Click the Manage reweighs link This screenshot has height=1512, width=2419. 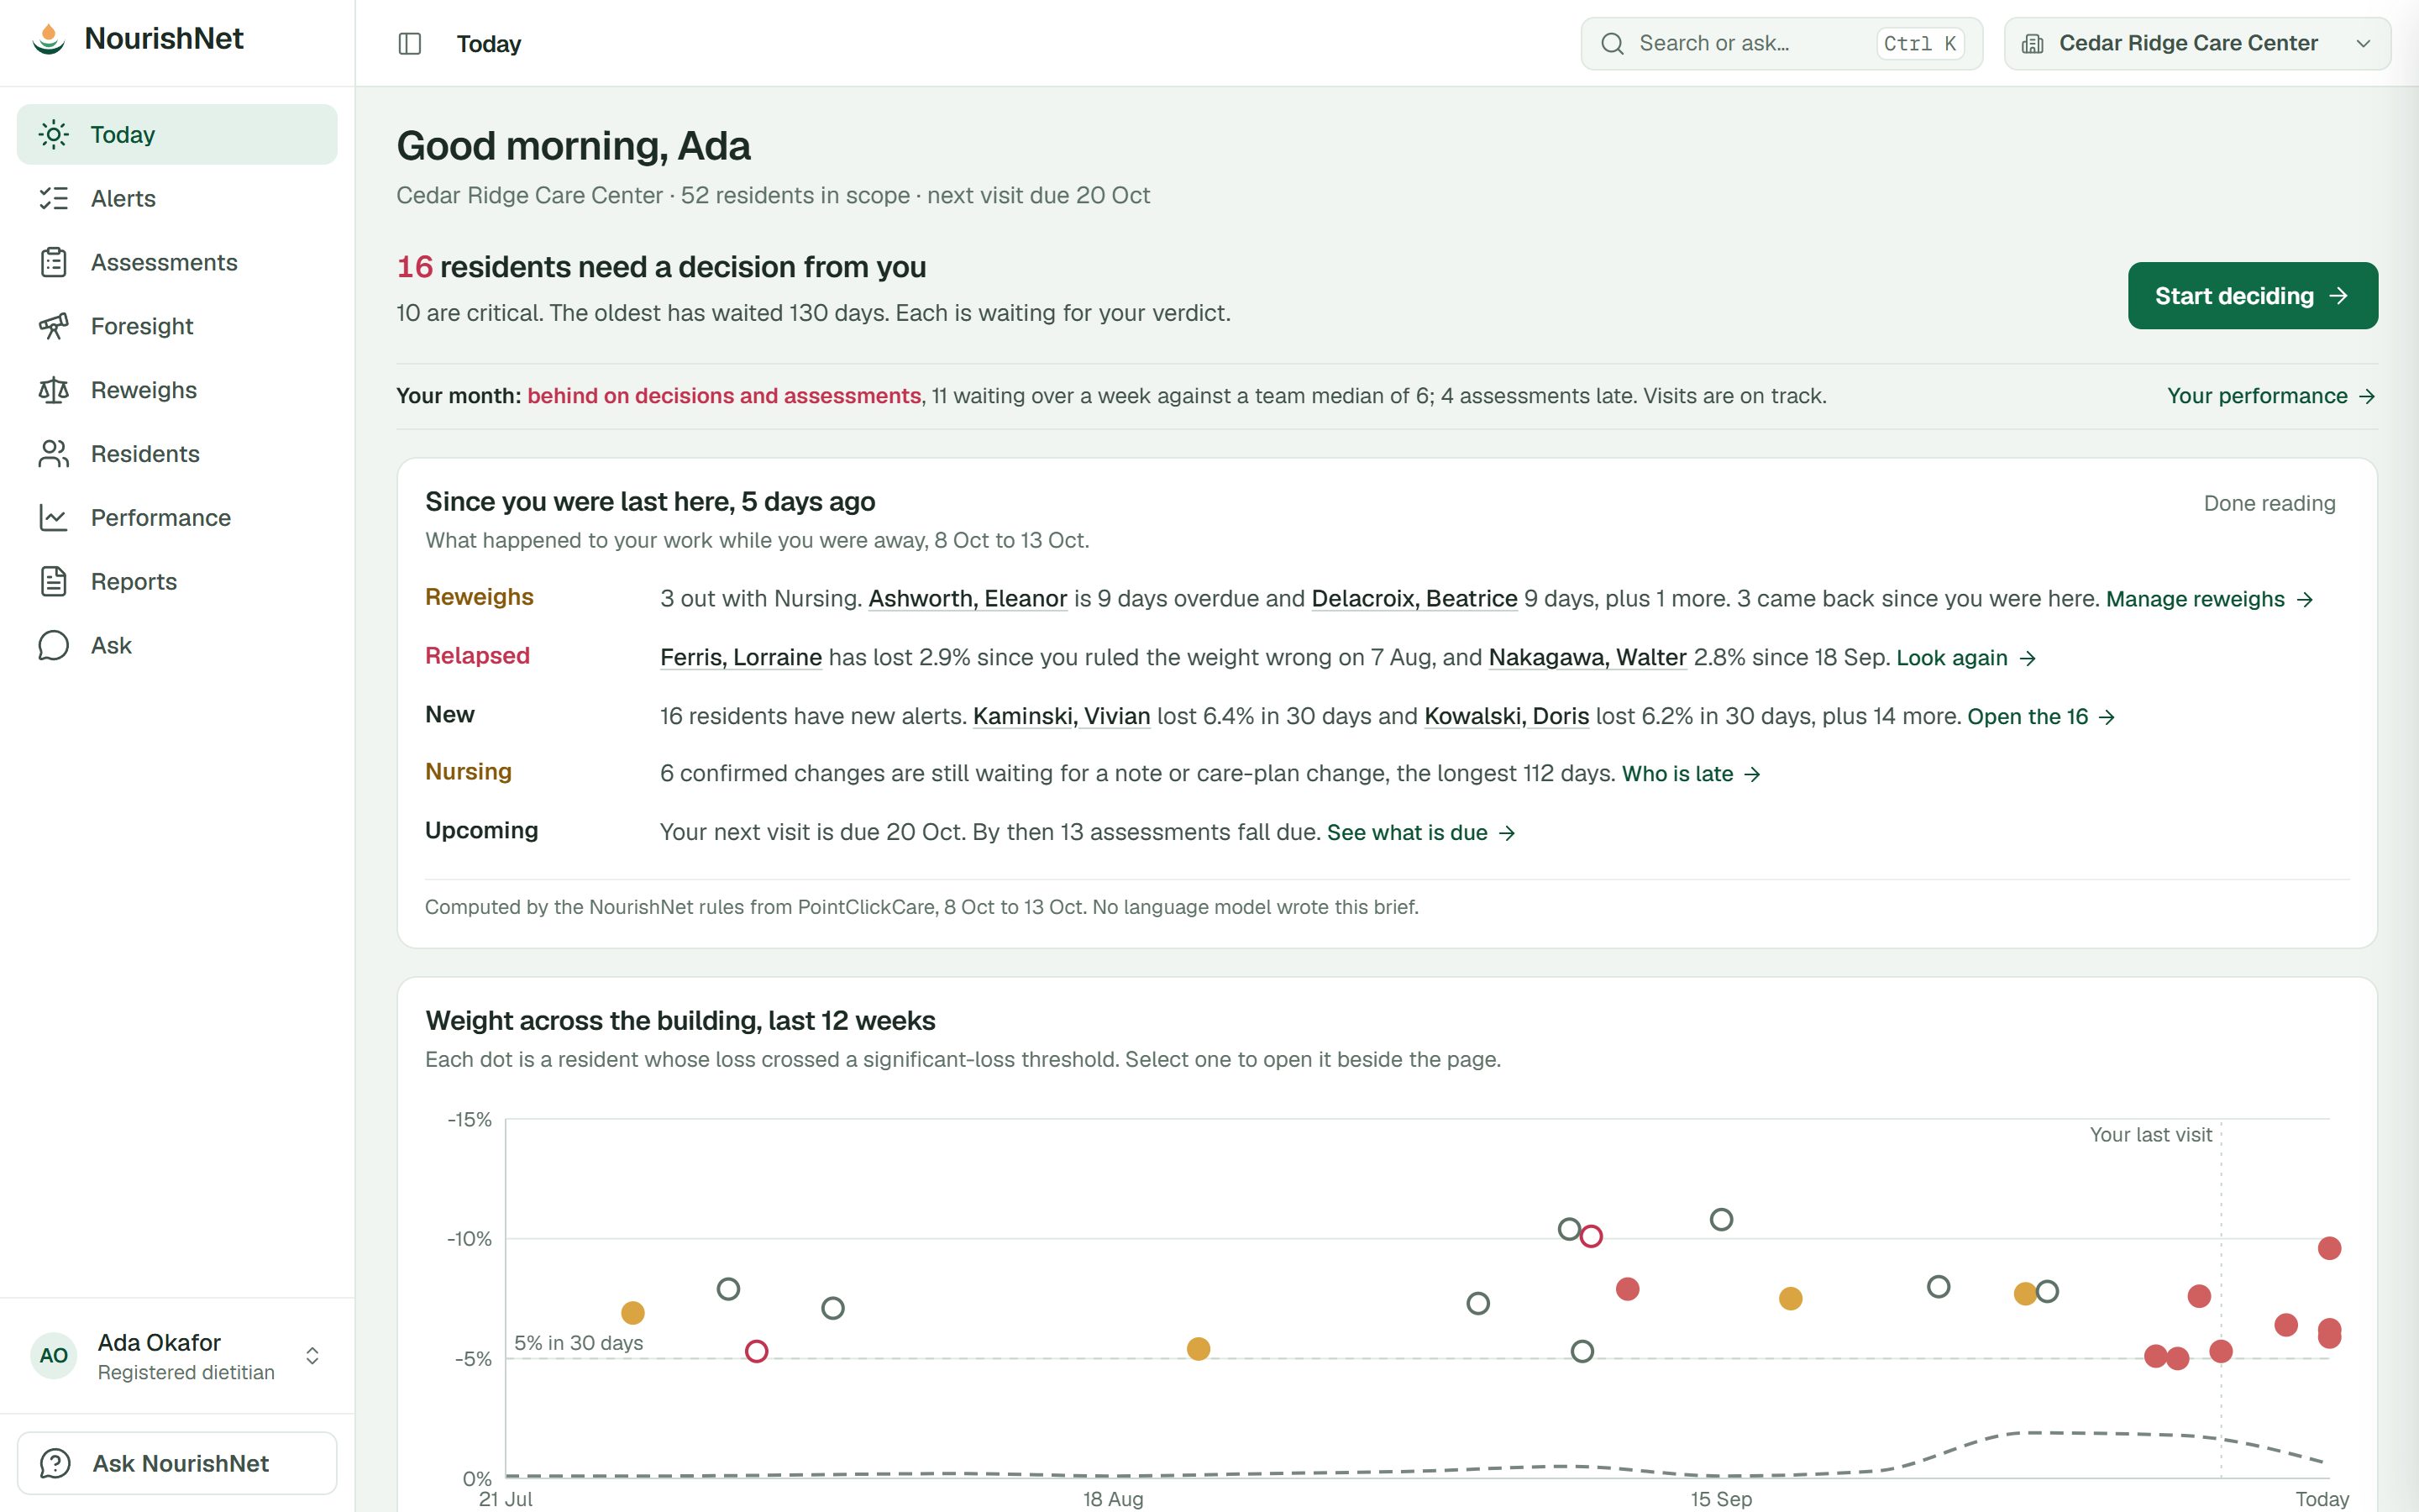click(2209, 599)
